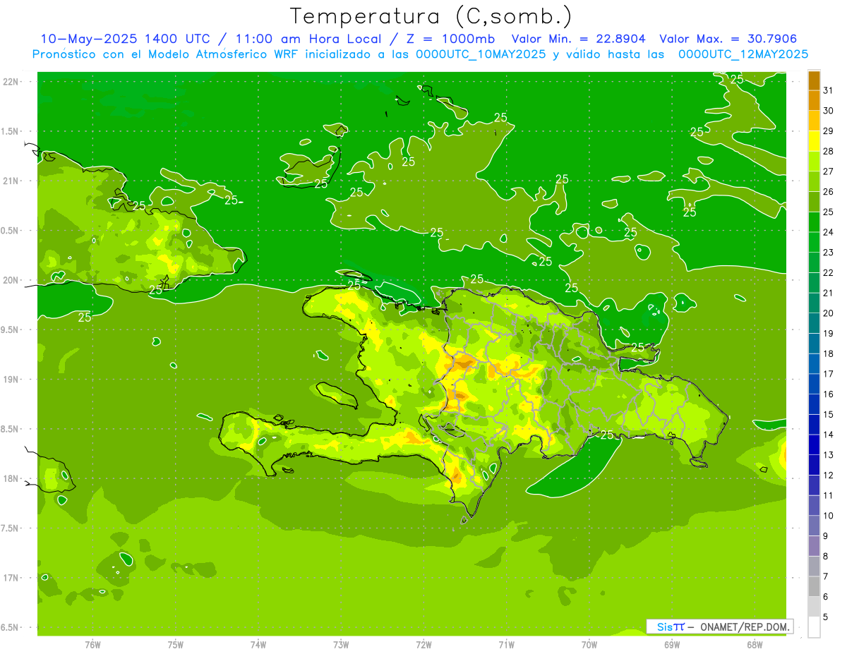Click the '71W' longitude label
This screenshot has height=654, width=847.
point(506,645)
